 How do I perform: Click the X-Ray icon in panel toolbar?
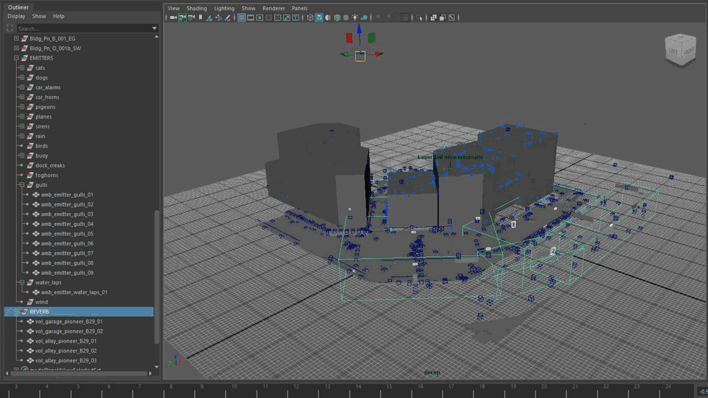coord(434,18)
